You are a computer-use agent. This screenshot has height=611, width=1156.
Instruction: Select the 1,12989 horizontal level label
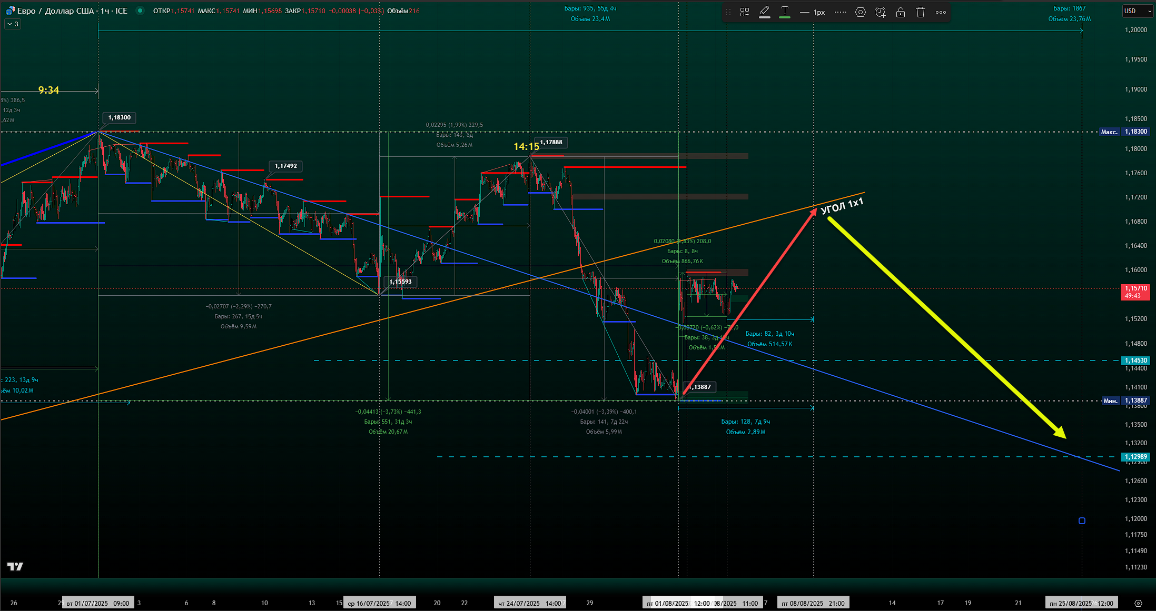[x=1136, y=457]
